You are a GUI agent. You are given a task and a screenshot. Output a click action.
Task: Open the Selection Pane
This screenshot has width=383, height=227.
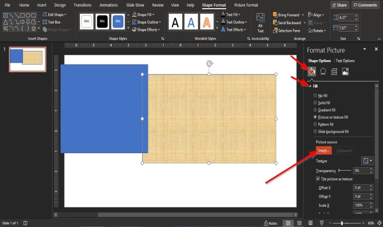coord(287,30)
